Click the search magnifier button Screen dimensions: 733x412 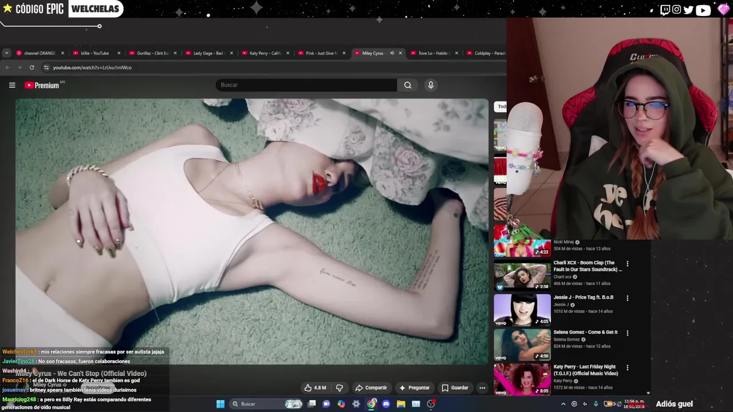tap(408, 85)
